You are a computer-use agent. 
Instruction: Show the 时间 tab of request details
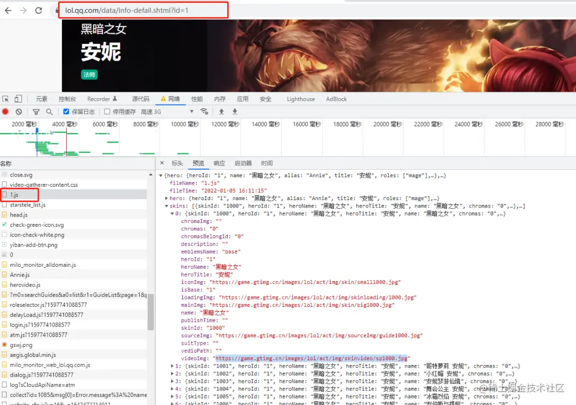tap(267, 163)
